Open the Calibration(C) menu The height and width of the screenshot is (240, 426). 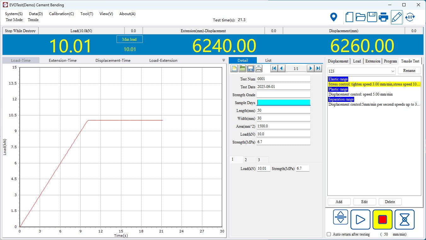point(61,14)
